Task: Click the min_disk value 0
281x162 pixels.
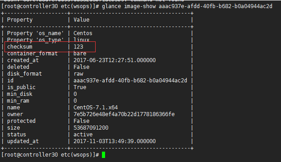Action: pos(75,94)
